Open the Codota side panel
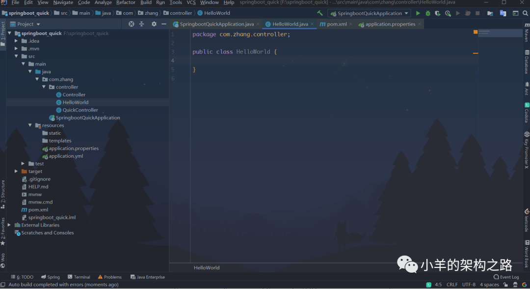 [x=527, y=113]
